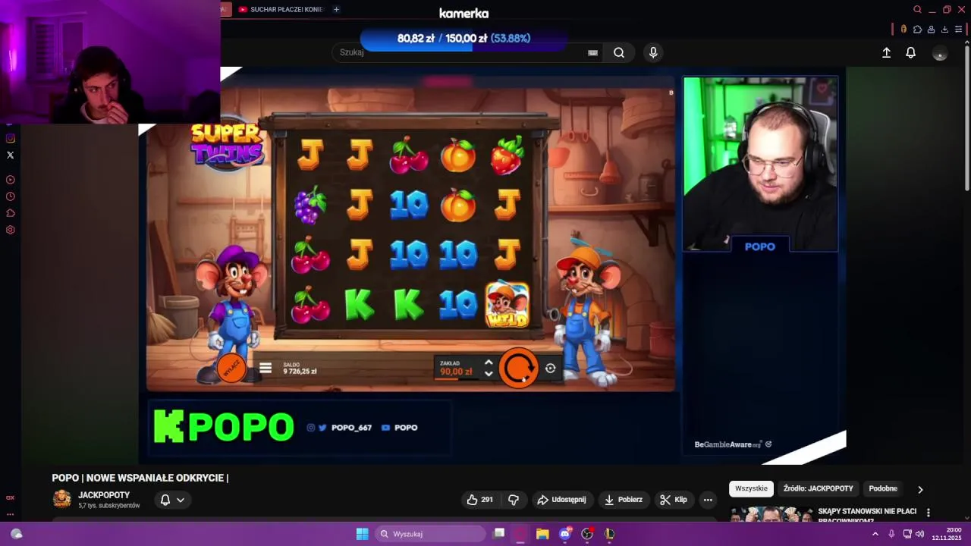Open Windows Start menu
The width and height of the screenshot is (971, 546).
pos(362,534)
